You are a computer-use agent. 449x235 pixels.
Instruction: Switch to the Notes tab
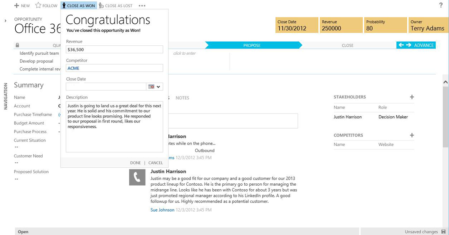click(x=182, y=98)
